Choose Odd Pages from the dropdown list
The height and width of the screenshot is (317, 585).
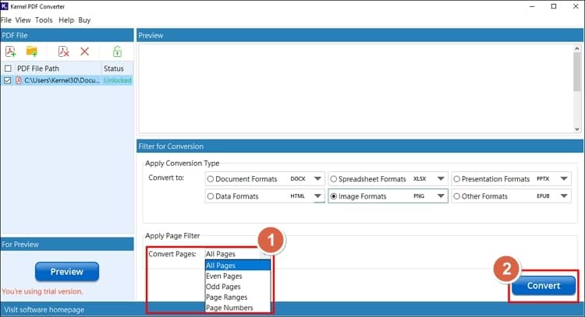238,287
